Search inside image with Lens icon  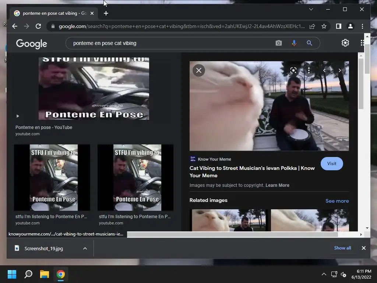coord(293,70)
